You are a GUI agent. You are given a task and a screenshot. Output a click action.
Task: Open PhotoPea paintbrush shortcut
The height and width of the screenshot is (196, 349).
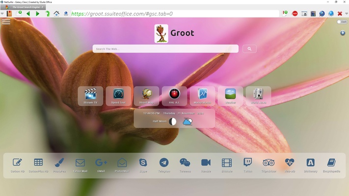(x=59, y=165)
